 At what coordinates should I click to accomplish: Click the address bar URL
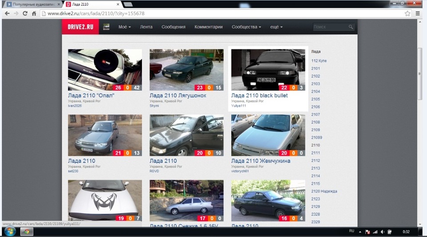[x=96, y=13]
